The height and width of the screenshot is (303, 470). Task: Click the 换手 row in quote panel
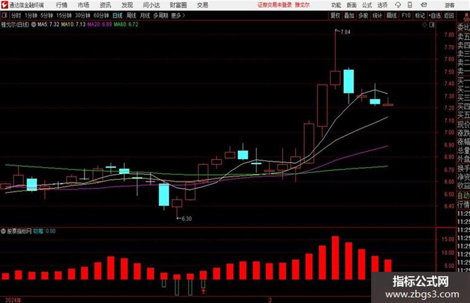pyautogui.click(x=464, y=168)
